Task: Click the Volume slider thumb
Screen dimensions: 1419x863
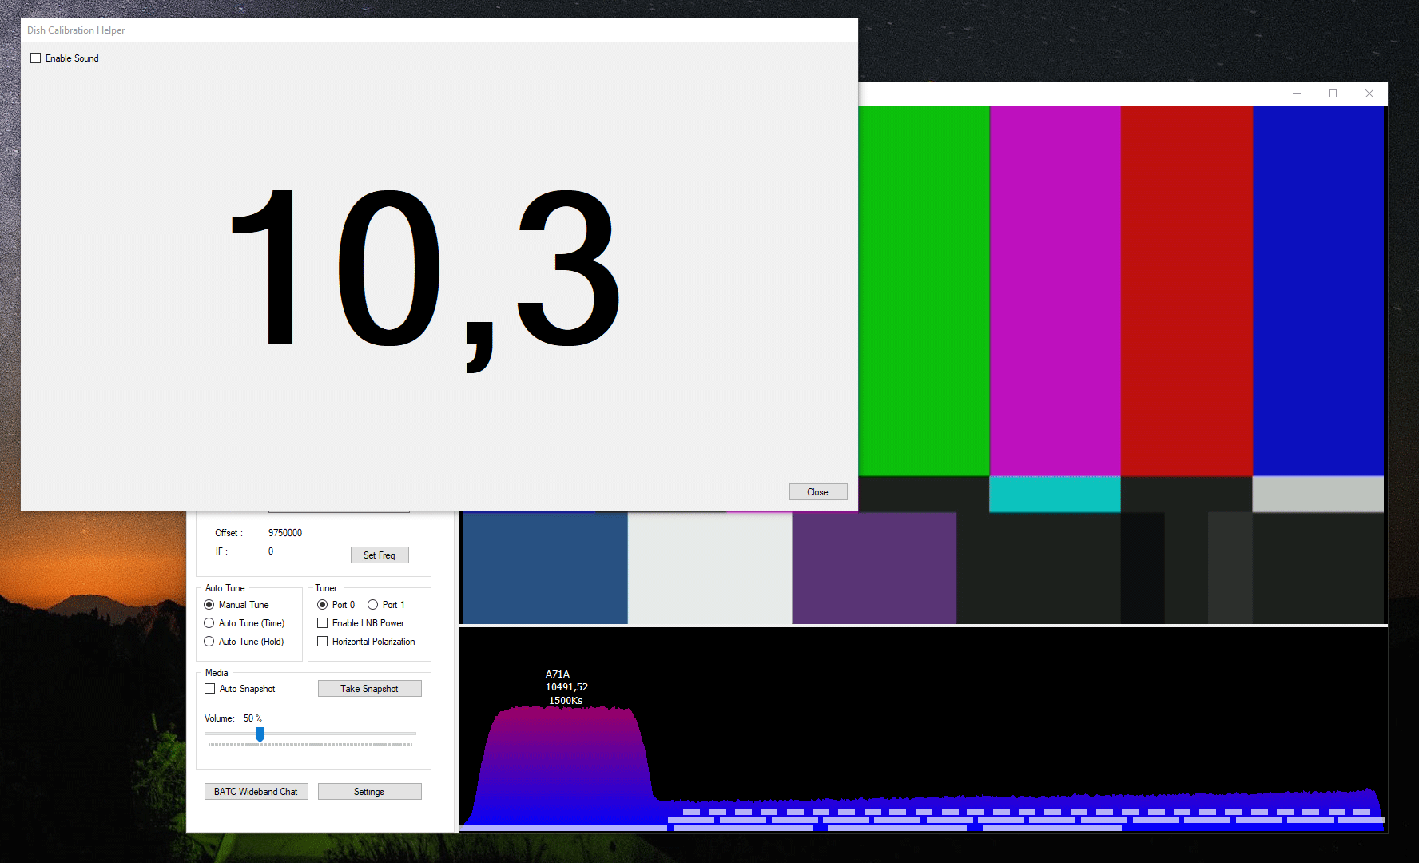Action: click(260, 734)
